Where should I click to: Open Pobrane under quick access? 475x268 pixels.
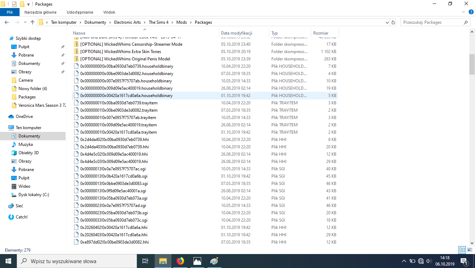coord(26,55)
